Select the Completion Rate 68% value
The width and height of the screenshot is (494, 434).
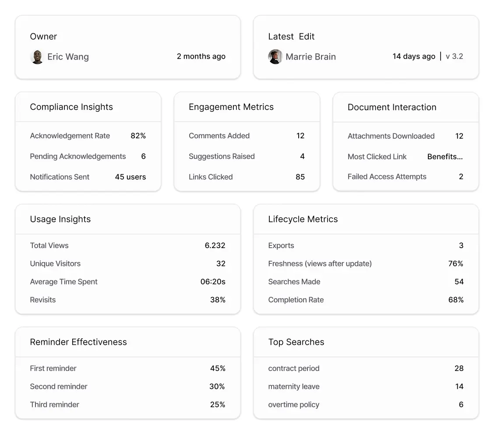(456, 300)
